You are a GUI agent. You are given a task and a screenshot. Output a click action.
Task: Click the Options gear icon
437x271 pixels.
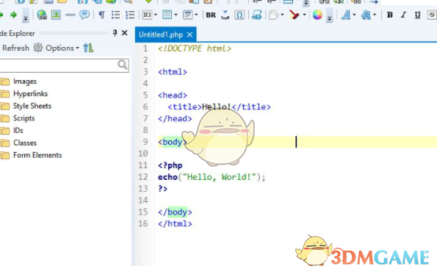pos(38,48)
